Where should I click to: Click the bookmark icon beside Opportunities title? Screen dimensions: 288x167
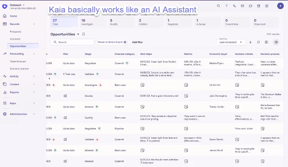tap(83, 34)
